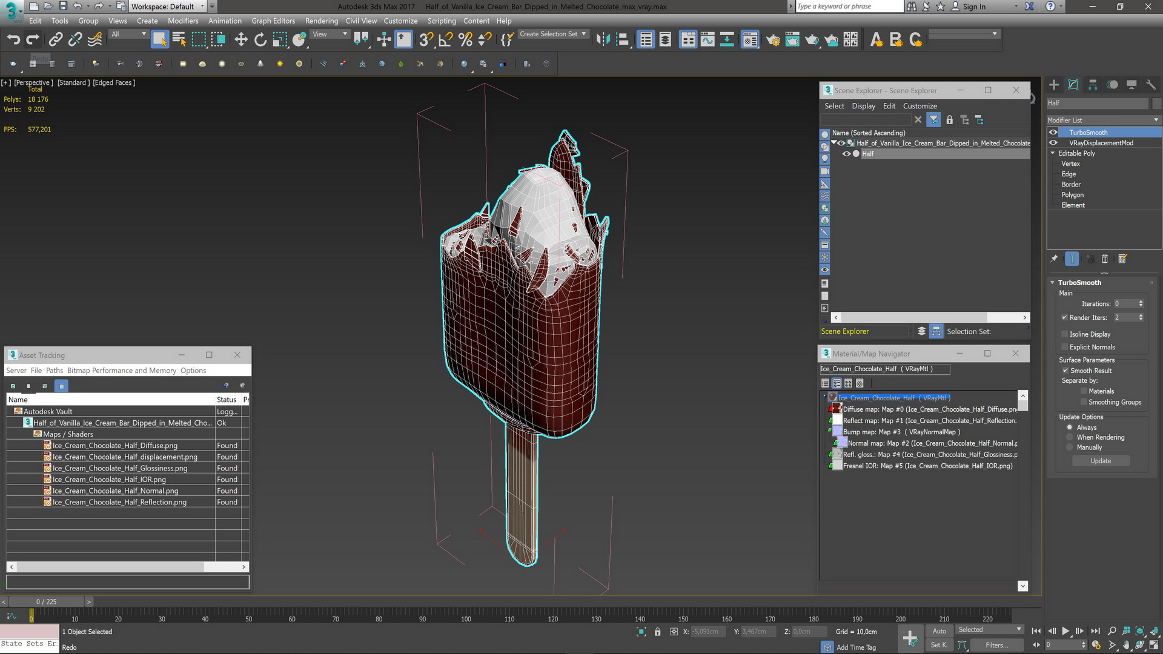Toggle VRayDisplacementMod eye icon
Screen dimensions: 1163x654
pos(1053,143)
